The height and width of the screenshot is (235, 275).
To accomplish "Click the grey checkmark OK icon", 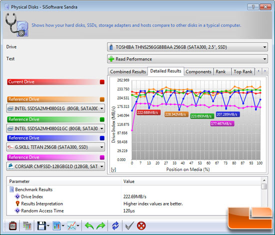I will [x=129, y=225].
